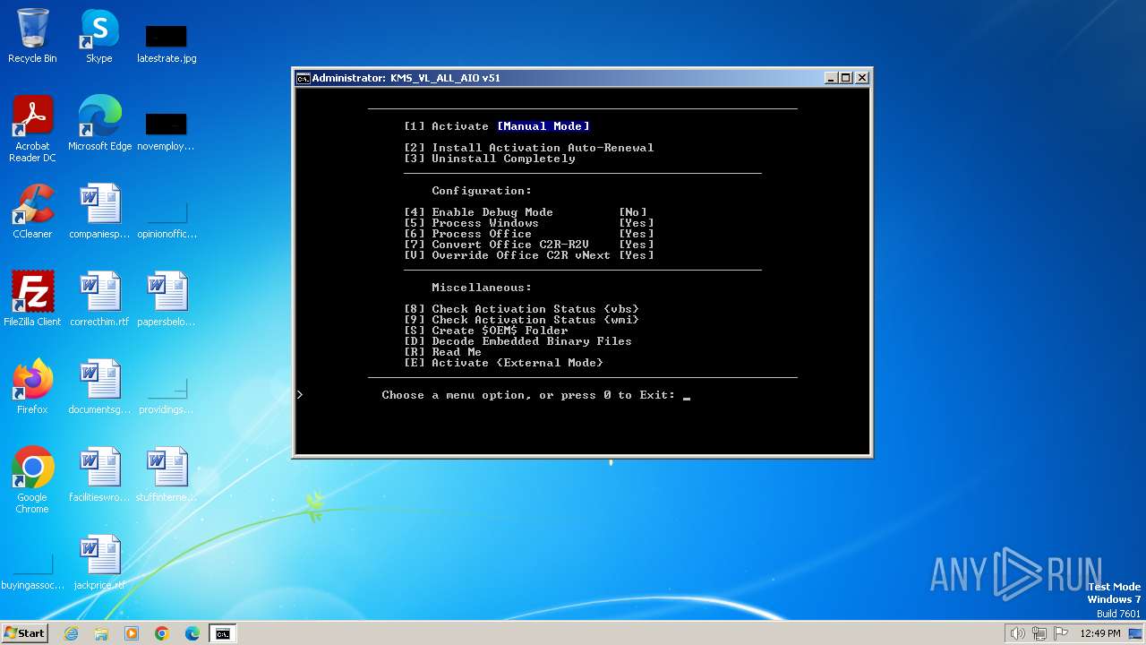The image size is (1146, 645).
Task: Open Windows Media Player taskbar icon
Action: [132, 633]
